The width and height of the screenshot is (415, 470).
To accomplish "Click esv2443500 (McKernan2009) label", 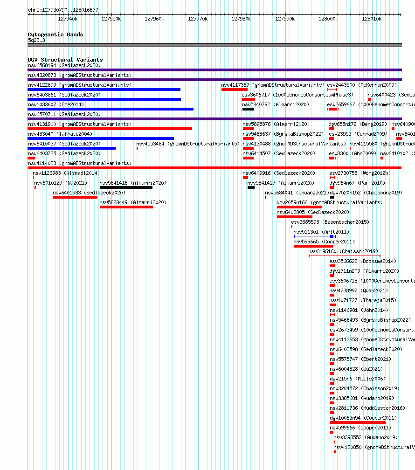I will [x=362, y=85].
